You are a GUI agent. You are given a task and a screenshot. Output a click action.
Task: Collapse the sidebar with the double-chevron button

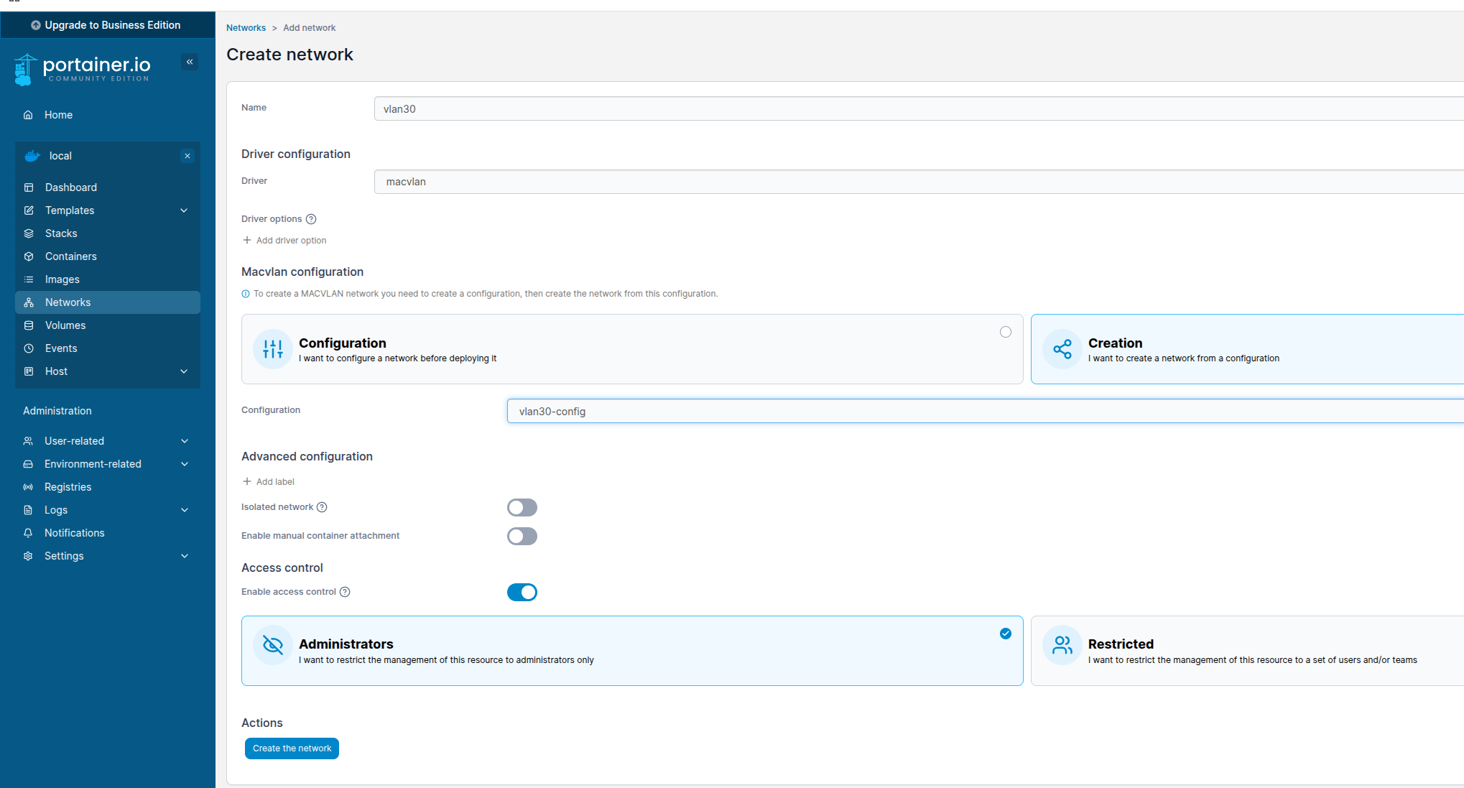click(190, 62)
